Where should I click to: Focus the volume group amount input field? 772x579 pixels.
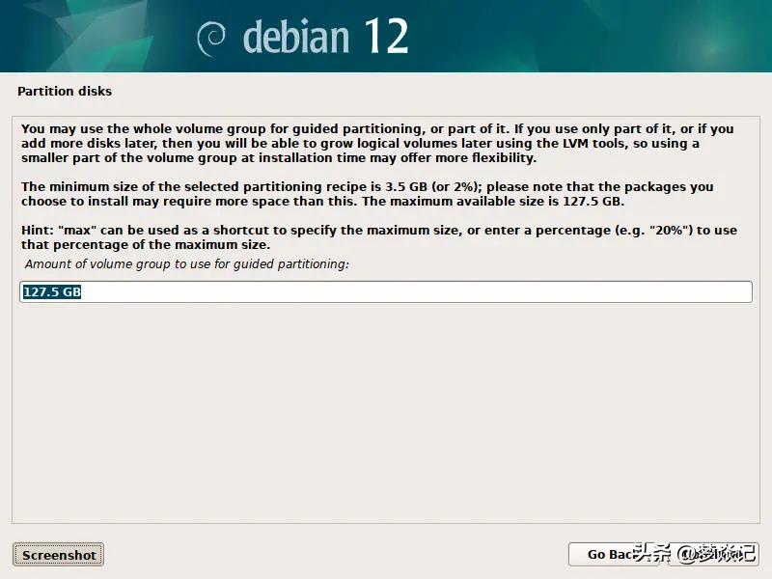tap(386, 292)
